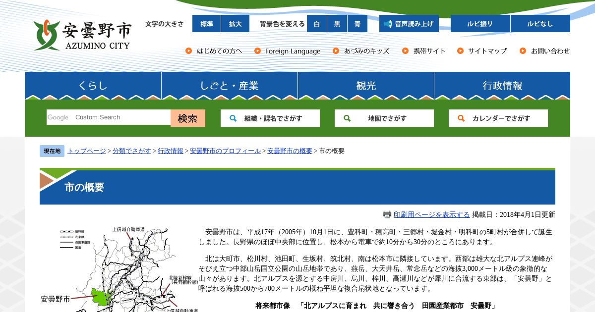Open the 観光 navigation tab
595x312 pixels.
click(x=366, y=86)
